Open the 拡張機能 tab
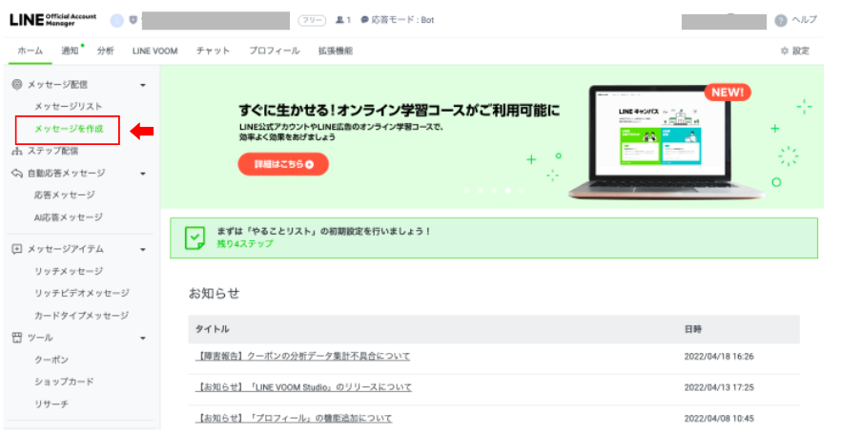The width and height of the screenshot is (841, 434). (x=336, y=51)
